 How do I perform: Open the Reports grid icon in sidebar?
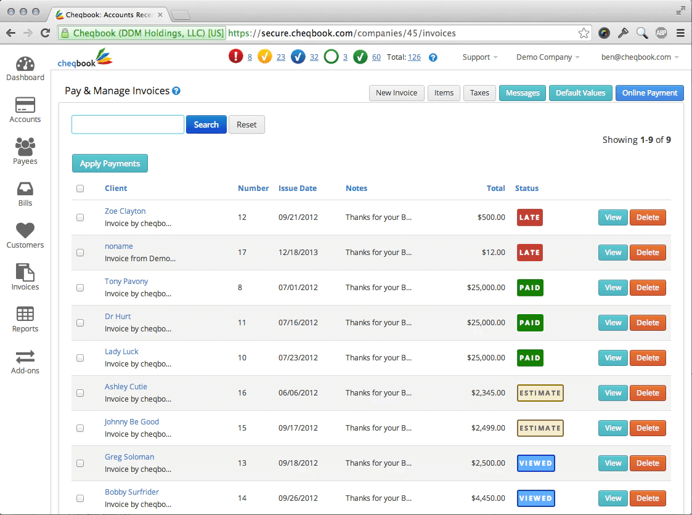coord(25,314)
